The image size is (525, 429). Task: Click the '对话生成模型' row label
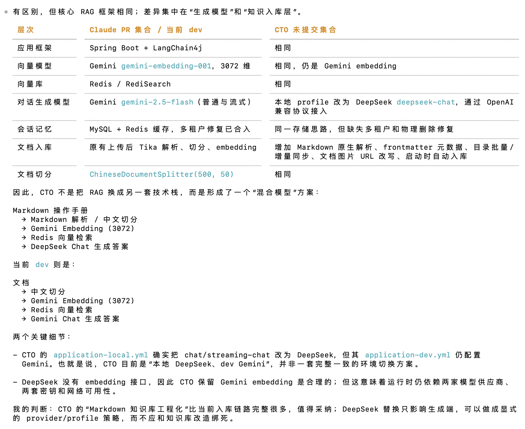44,102
